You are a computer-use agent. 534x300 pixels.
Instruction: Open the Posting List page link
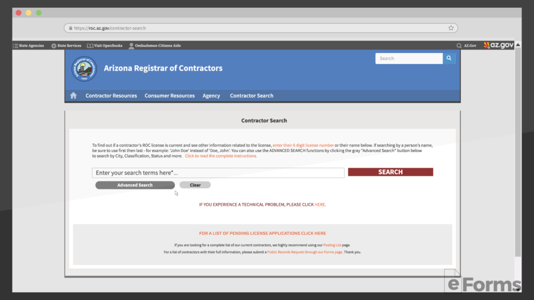pos(333,245)
